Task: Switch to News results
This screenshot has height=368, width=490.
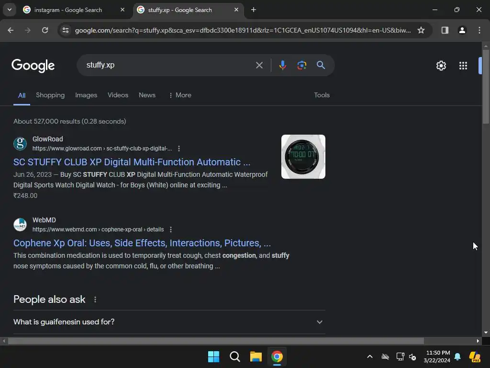Action: (147, 95)
